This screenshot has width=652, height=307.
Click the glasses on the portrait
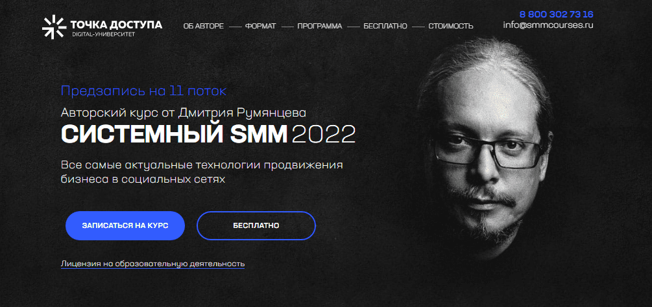point(487,152)
